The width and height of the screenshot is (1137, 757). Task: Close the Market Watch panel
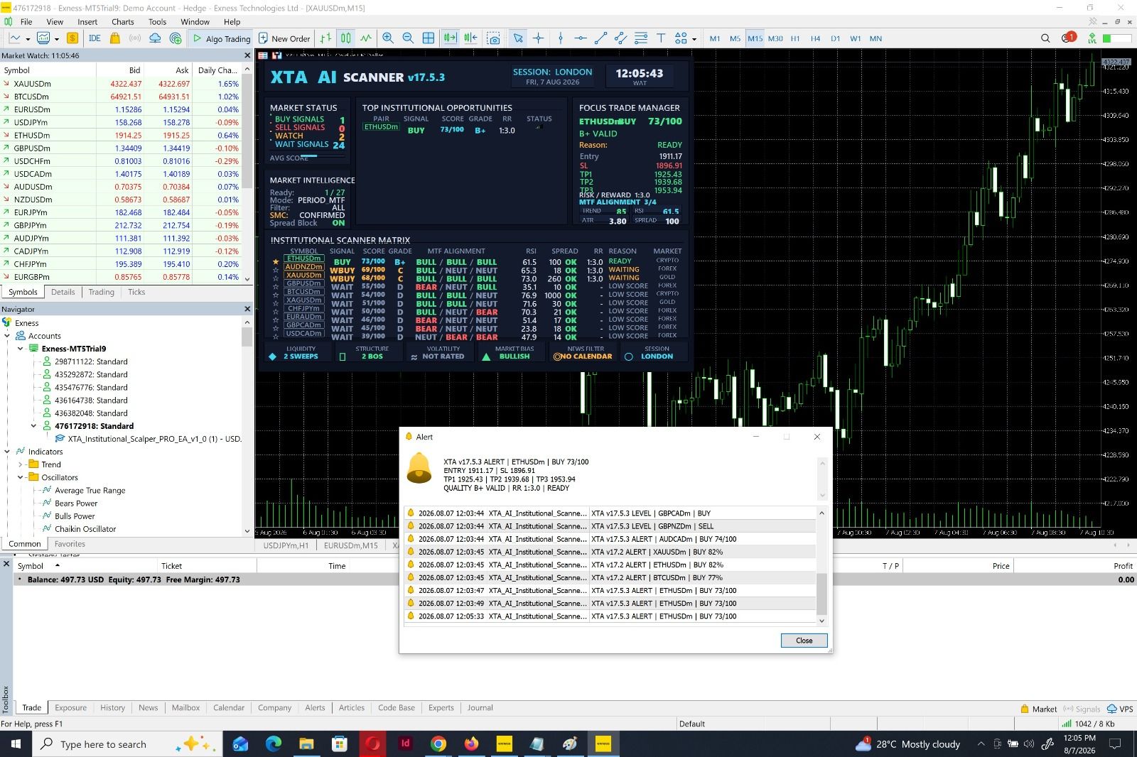pos(247,55)
